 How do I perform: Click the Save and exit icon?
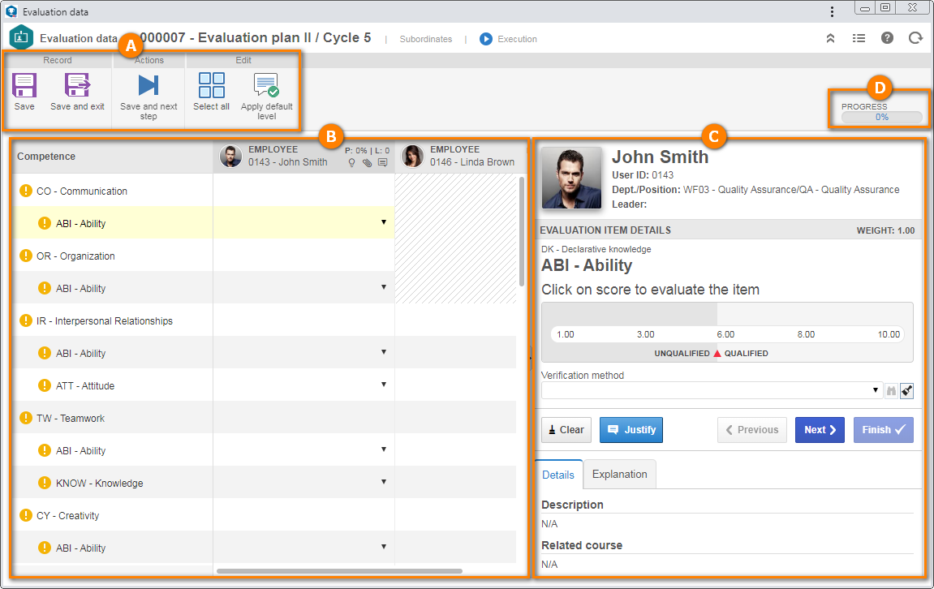pos(77,85)
